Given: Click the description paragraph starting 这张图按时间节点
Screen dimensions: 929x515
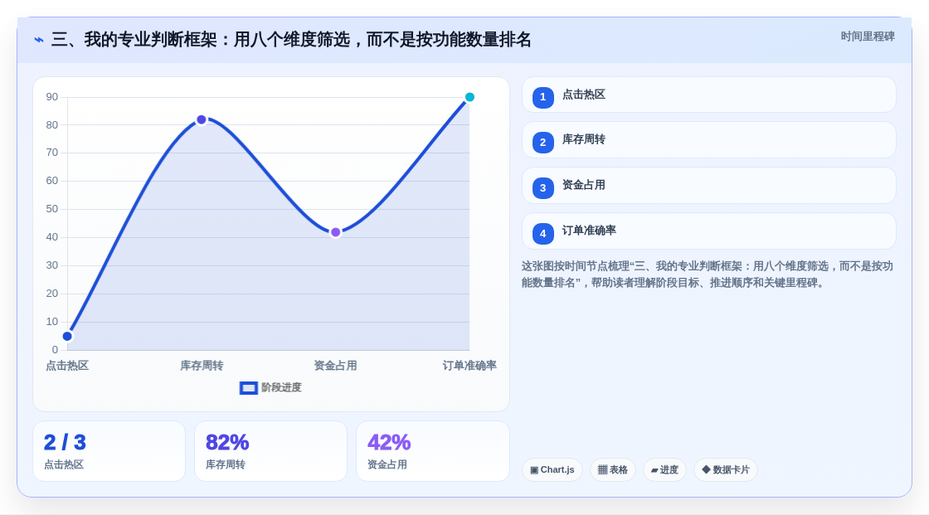Looking at the screenshot, I should click(x=708, y=275).
